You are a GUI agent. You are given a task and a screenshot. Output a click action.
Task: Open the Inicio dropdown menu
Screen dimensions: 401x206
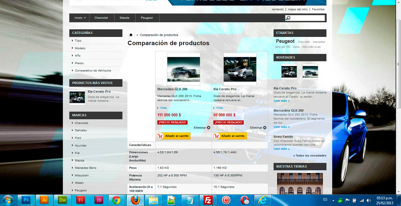click(x=80, y=18)
